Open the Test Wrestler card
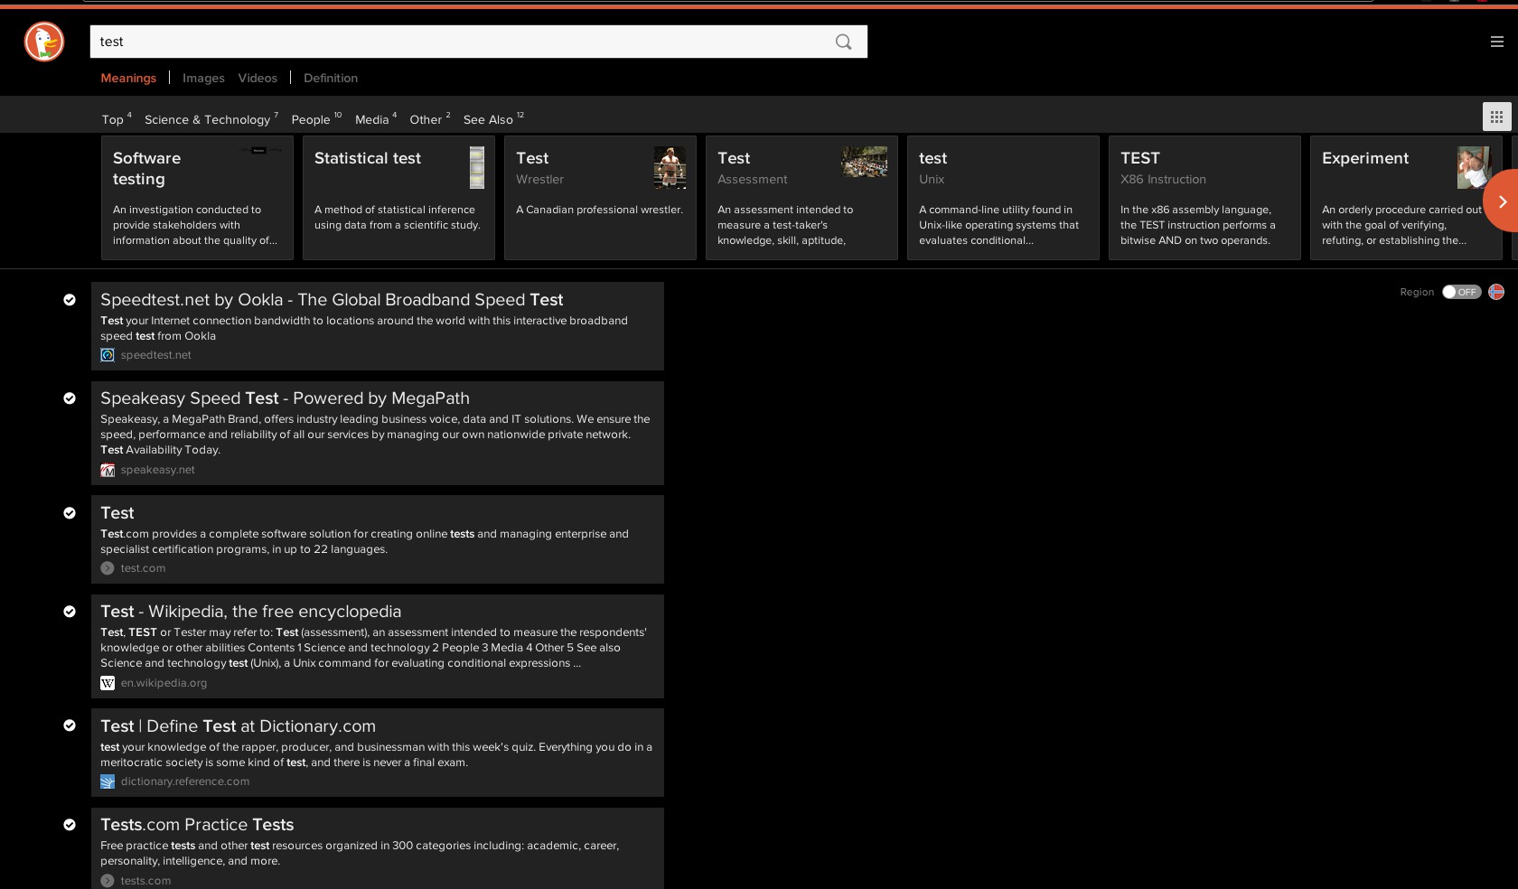Screen dimensions: 1518x889 tap(600, 198)
